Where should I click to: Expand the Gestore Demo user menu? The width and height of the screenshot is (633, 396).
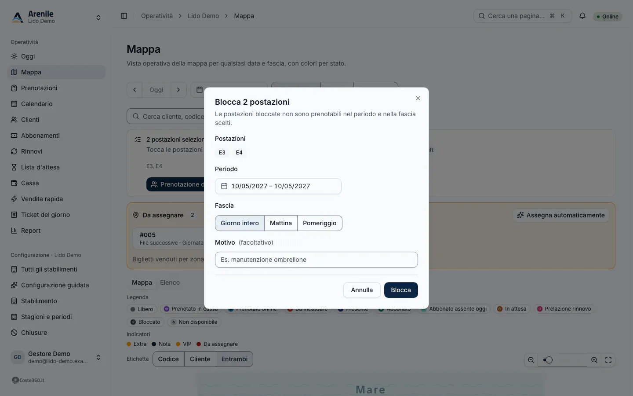[x=56, y=357]
